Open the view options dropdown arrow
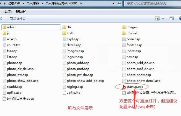Image resolution: width=181 pixels, height=116 pixels. tap(163, 18)
